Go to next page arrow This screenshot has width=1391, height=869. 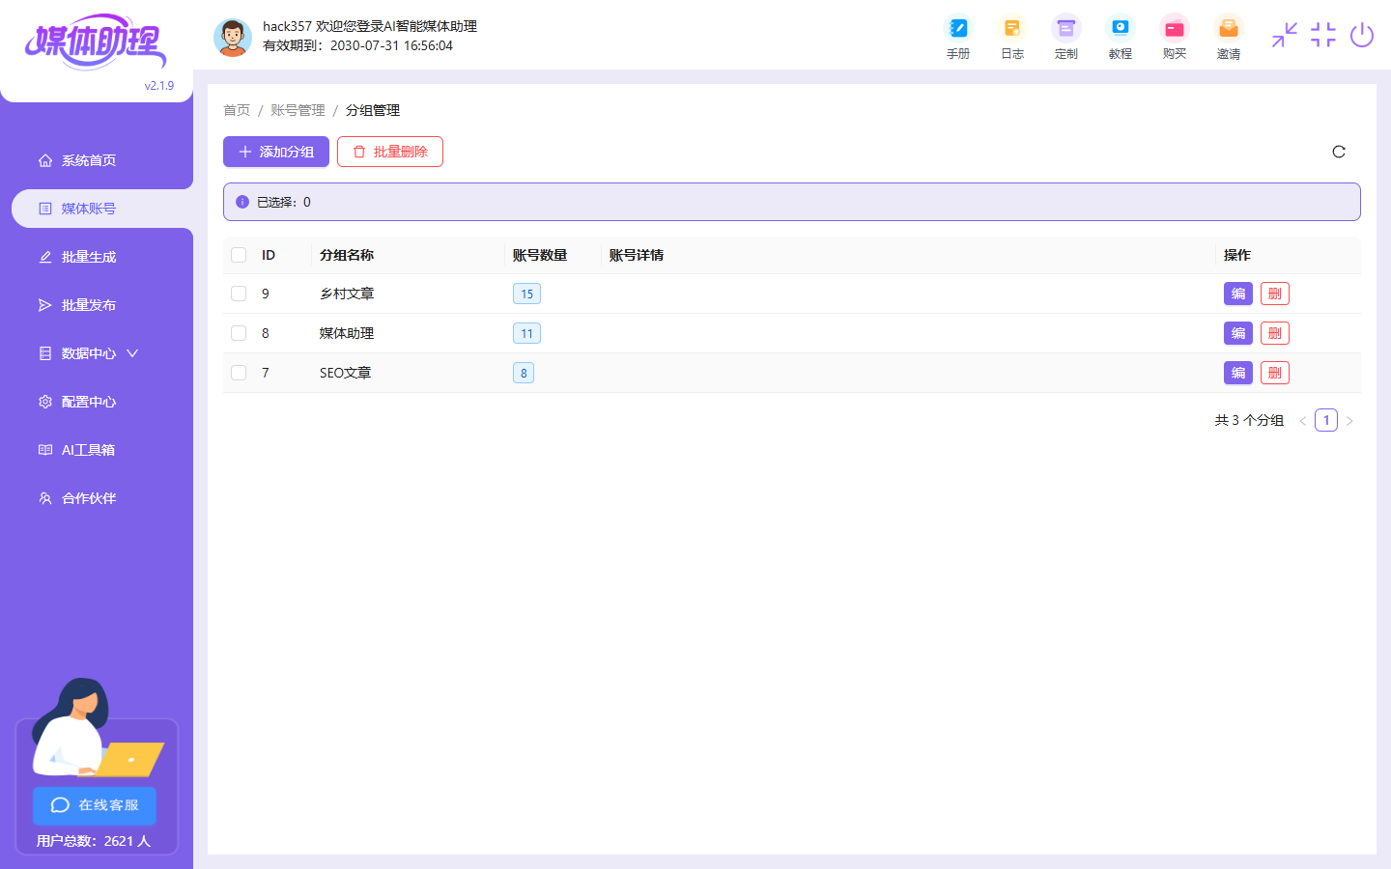[x=1349, y=421]
